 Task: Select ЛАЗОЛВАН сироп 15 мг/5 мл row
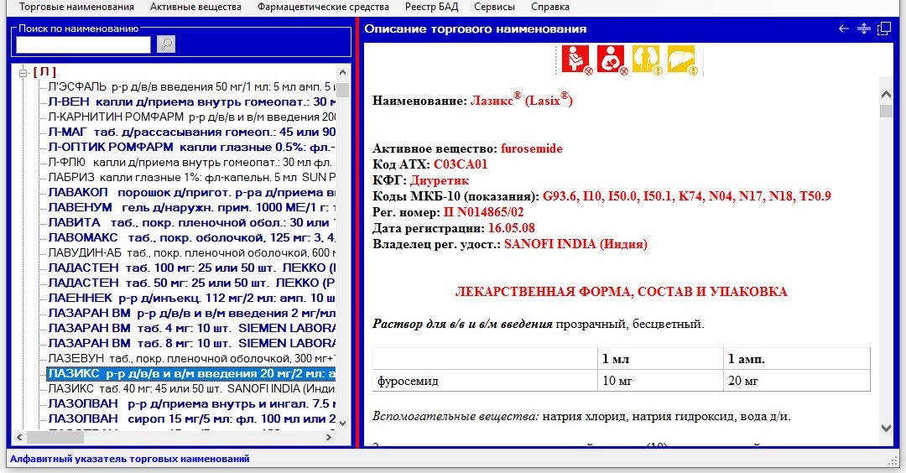pos(191,418)
